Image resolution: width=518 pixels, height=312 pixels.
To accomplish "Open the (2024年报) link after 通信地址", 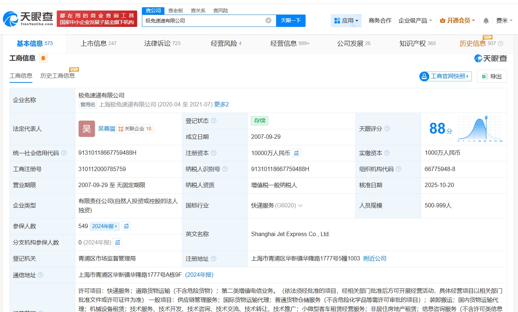I will [x=199, y=275].
